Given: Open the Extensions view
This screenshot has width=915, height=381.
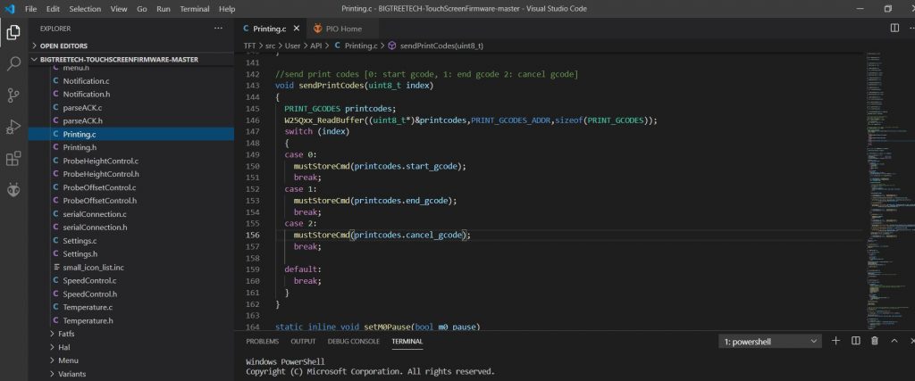Looking at the screenshot, I should [x=13, y=159].
